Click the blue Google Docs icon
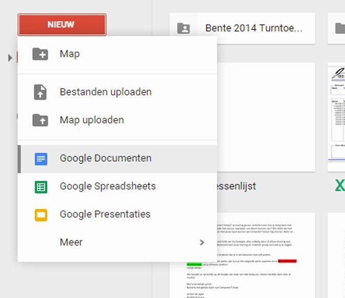The width and height of the screenshot is (345, 298). 41,159
